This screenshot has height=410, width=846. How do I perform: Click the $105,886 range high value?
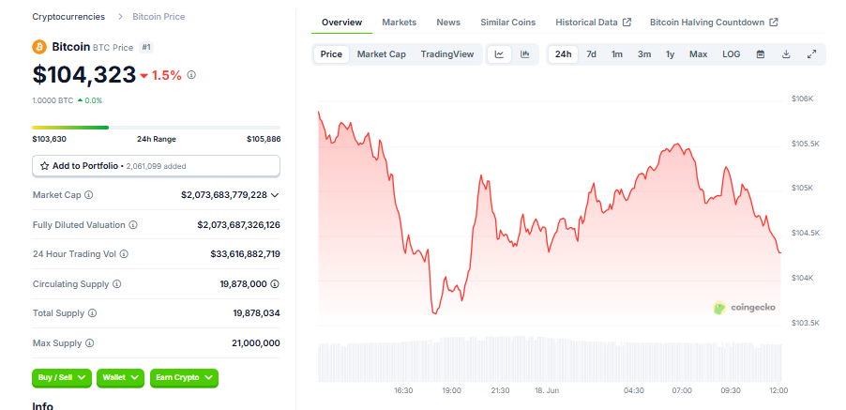pyautogui.click(x=264, y=139)
